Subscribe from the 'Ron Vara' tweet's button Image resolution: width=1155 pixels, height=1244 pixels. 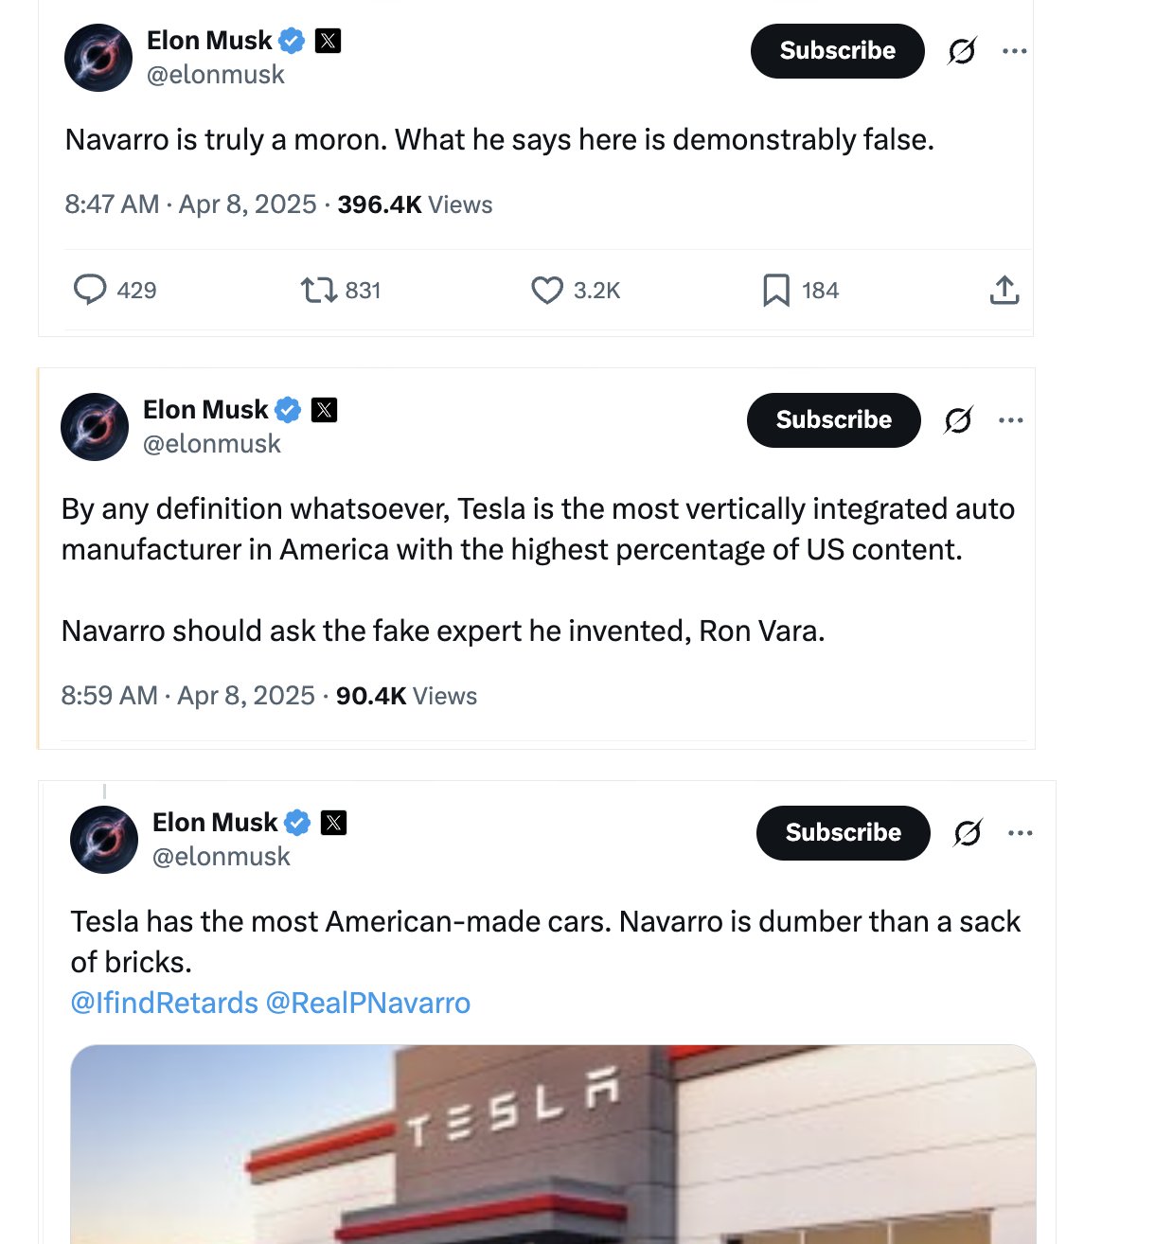tap(833, 420)
